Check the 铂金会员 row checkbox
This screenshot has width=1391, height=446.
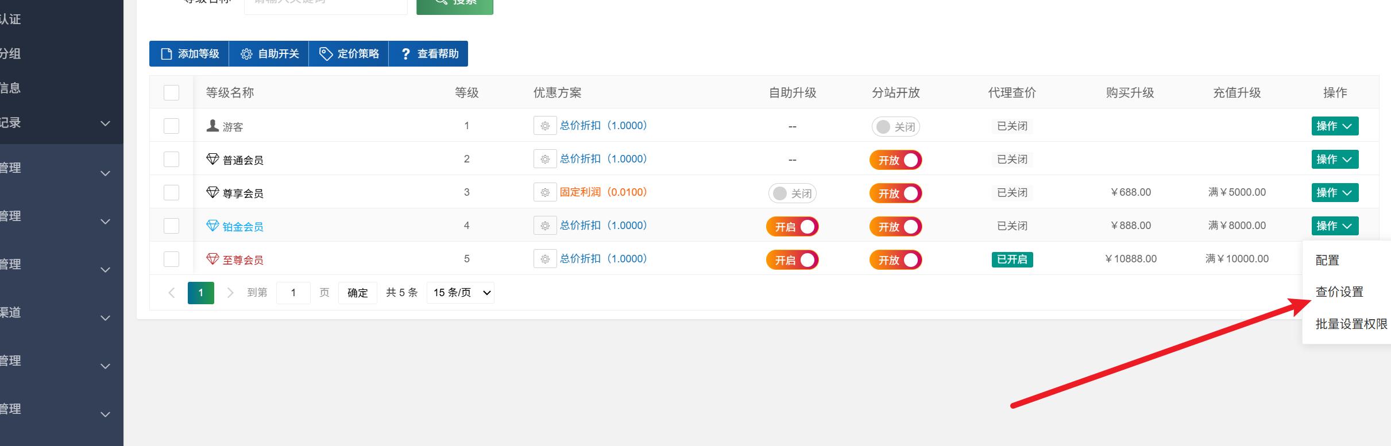click(171, 226)
